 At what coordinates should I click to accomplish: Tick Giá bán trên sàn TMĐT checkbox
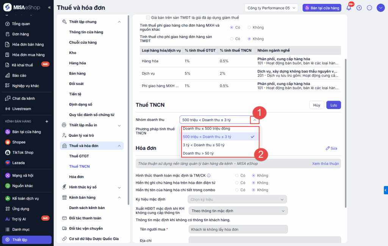tap(148, 17)
